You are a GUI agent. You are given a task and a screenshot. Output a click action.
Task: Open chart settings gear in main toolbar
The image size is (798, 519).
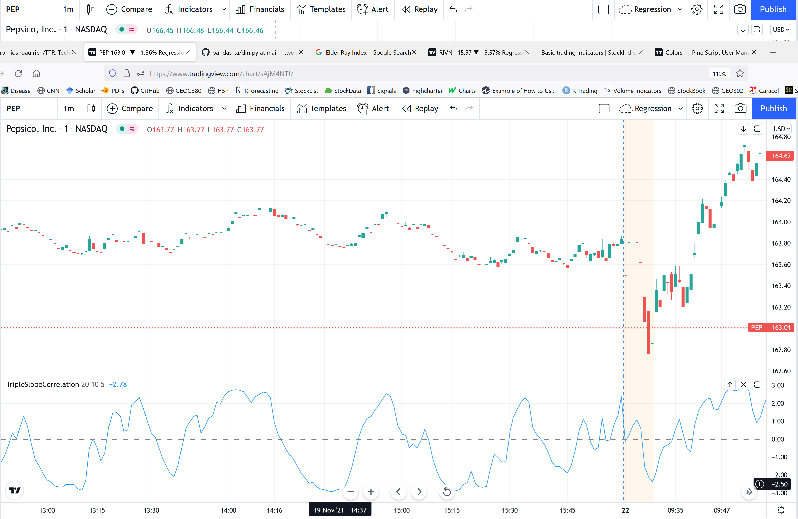[x=697, y=108]
